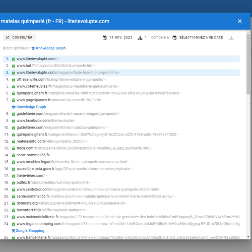
Task: Open the 19 Nov. 2024 calendar icon
Action: pyautogui.click(x=105, y=38)
